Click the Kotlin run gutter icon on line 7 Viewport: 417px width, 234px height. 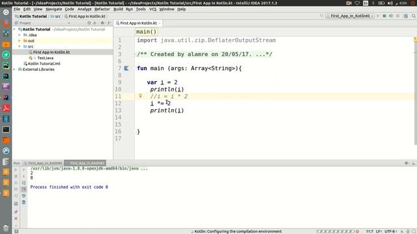tap(126, 68)
